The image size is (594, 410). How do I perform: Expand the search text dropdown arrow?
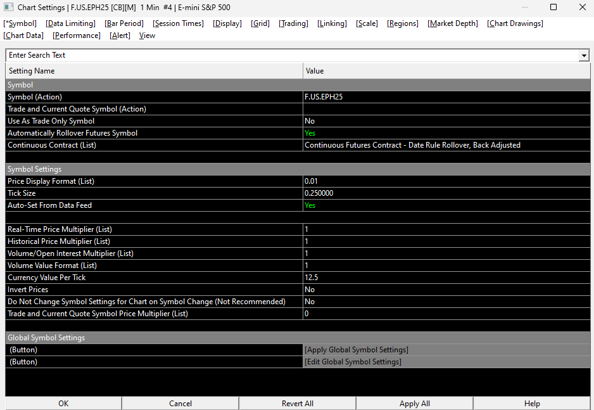click(x=584, y=55)
